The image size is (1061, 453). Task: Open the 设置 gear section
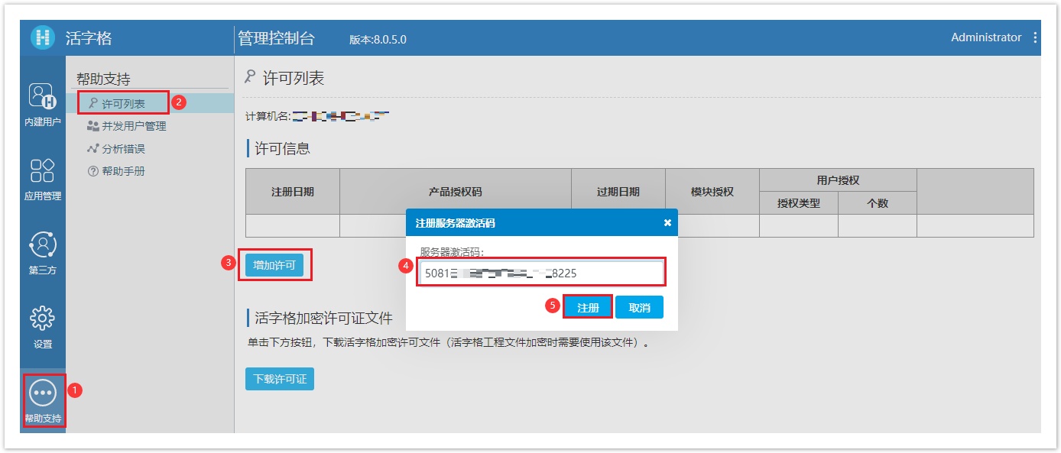tap(43, 327)
